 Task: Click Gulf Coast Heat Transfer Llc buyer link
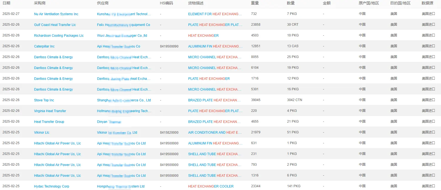[x=55, y=25]
